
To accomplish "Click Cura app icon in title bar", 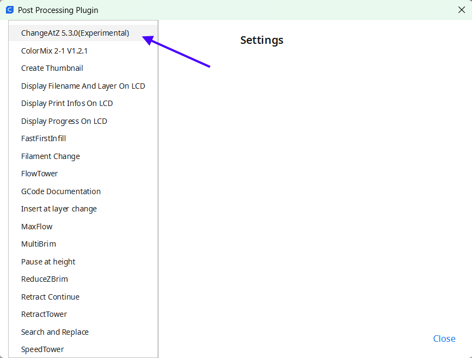I will click(10, 10).
